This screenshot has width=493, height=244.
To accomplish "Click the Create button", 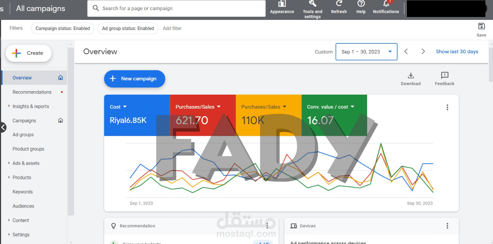I will click(x=29, y=53).
